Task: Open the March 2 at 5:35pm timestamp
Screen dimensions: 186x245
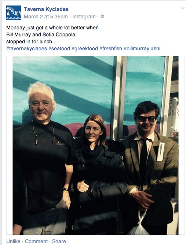Action: pos(46,17)
